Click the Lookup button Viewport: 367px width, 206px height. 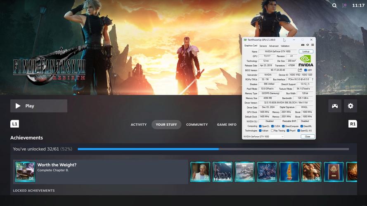coord(306,51)
